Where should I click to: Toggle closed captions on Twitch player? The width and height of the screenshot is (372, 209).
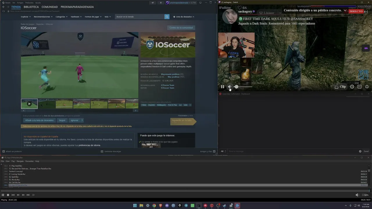click(360, 87)
